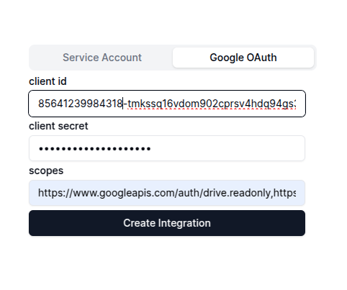The image size is (347, 290).
Task: Click the "scopes" field label
Action: coord(46,171)
